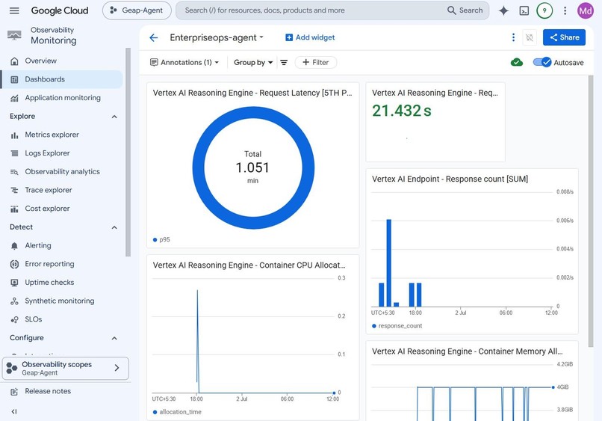This screenshot has height=421, width=602.
Task: Click Add widget
Action: [310, 37]
